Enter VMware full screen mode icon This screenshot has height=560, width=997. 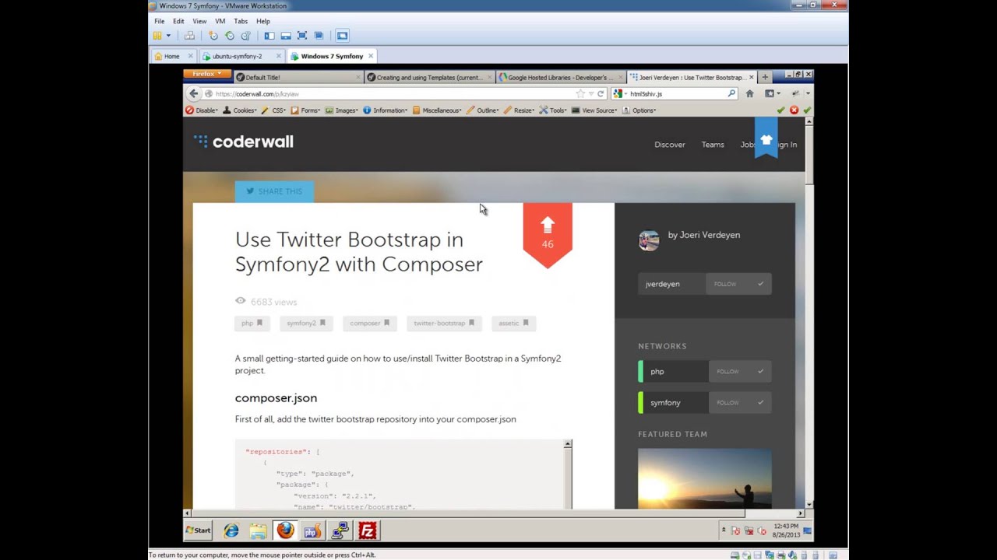[x=302, y=36]
